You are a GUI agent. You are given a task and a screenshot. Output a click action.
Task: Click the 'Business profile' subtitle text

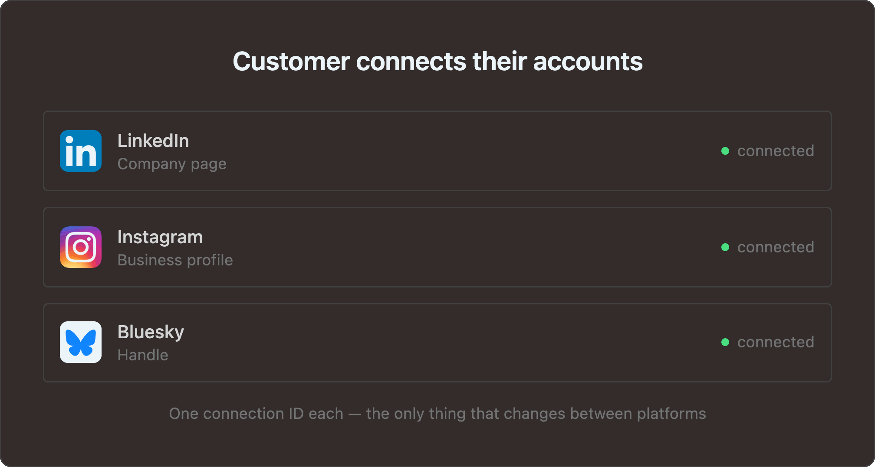pos(175,260)
